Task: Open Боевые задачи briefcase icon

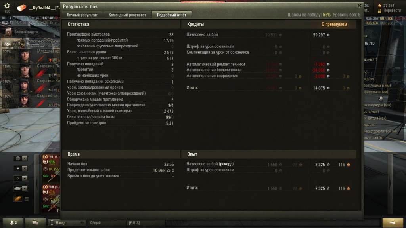Action: pyautogui.click(x=9, y=32)
